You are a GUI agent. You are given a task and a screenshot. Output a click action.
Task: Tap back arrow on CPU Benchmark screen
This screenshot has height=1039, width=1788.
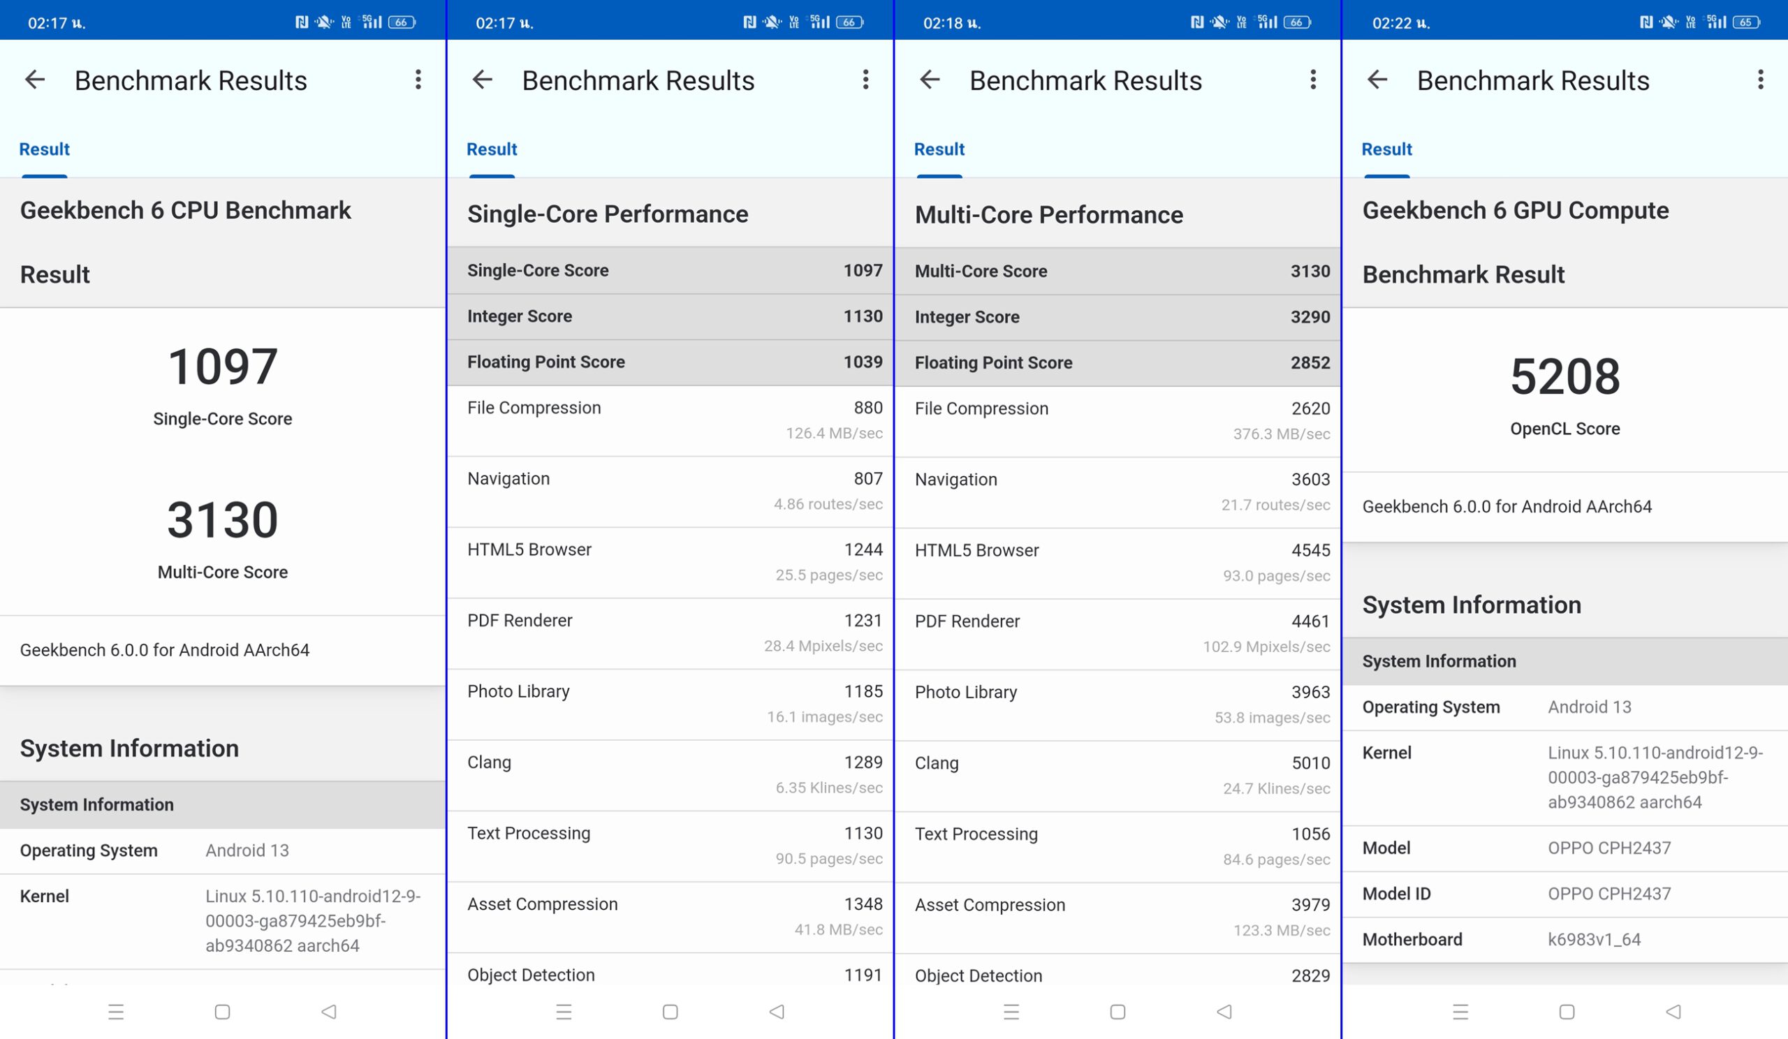click(35, 80)
